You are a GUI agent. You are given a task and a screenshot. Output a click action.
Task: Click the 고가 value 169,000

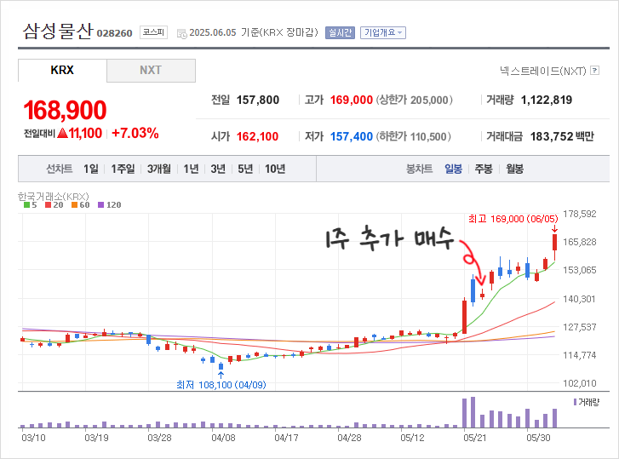pos(352,100)
